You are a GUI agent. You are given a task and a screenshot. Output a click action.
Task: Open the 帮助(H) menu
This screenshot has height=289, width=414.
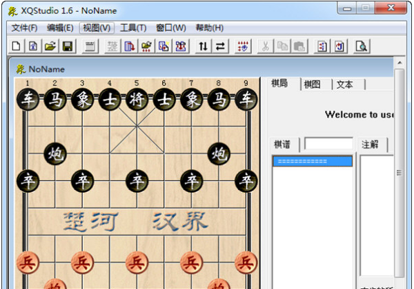[209, 28]
